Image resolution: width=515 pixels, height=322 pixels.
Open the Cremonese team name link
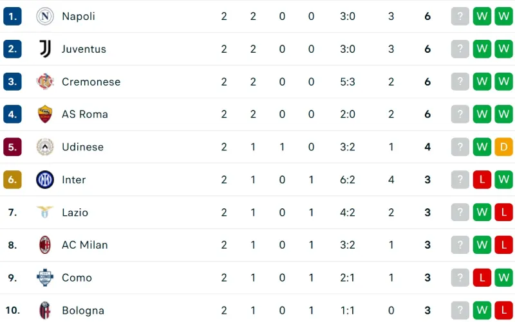point(91,82)
